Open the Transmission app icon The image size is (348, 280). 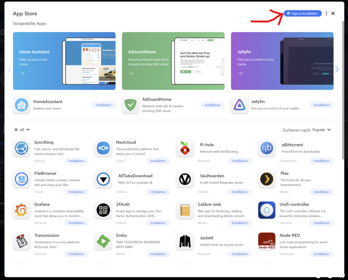[x=21, y=241]
